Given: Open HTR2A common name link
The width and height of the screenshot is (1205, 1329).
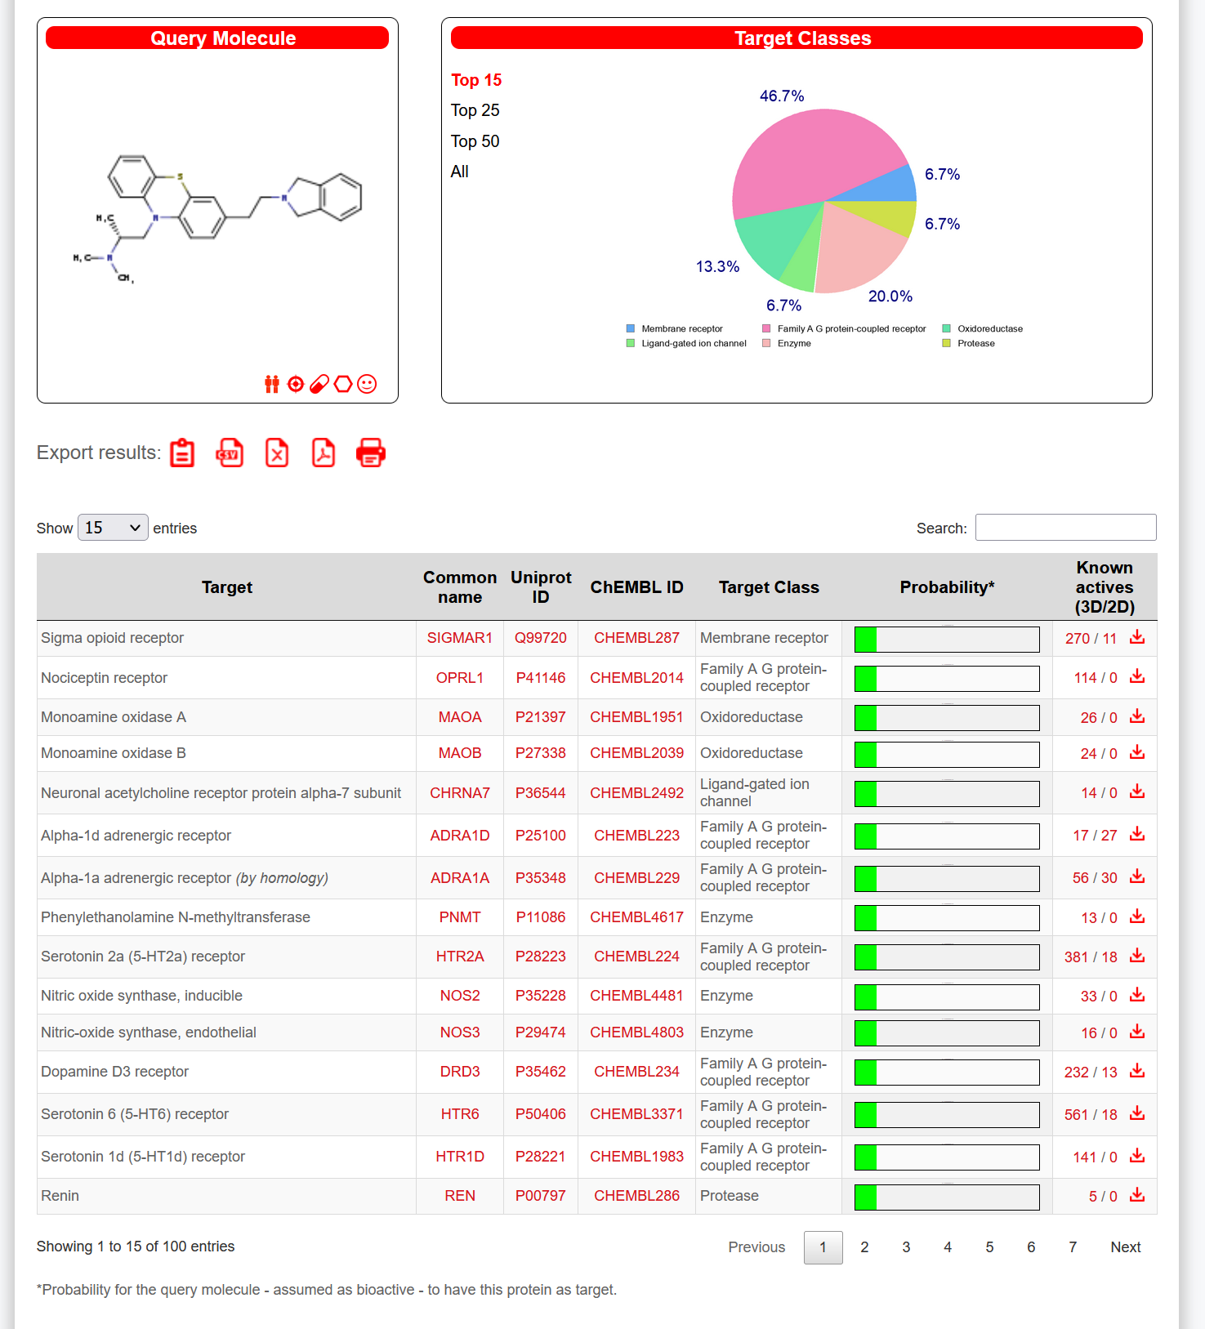Looking at the screenshot, I should click(x=460, y=957).
